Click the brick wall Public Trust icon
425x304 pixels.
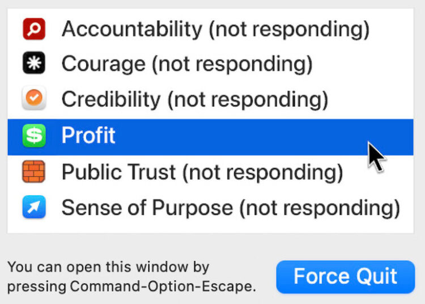coord(33,172)
